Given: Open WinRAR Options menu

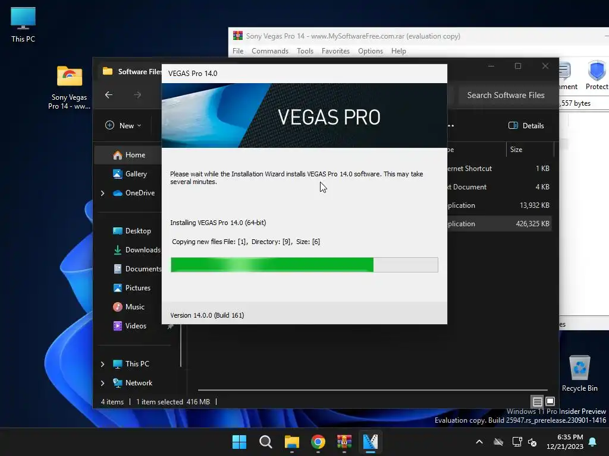Looking at the screenshot, I should click(371, 51).
